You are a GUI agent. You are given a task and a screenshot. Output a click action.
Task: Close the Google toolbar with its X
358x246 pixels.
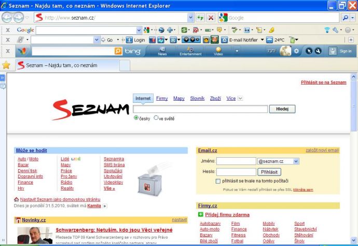coord(8,30)
